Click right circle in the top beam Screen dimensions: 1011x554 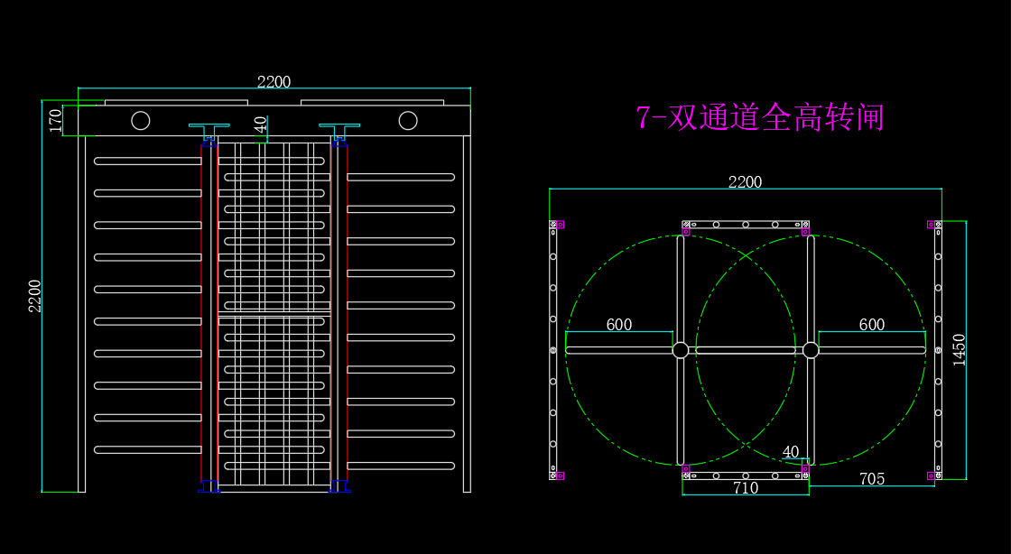[408, 121]
